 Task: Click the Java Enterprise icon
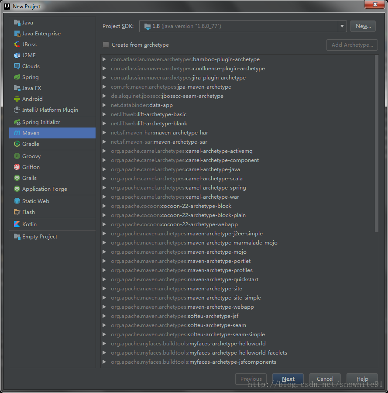(17, 33)
